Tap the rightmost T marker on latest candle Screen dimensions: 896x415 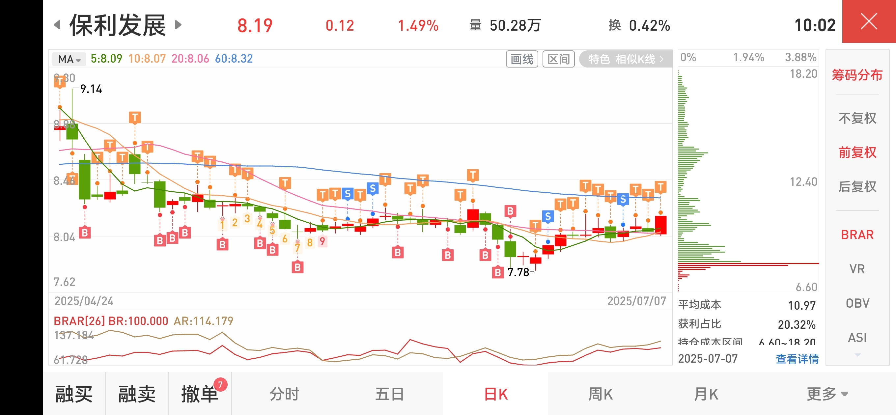pos(660,187)
